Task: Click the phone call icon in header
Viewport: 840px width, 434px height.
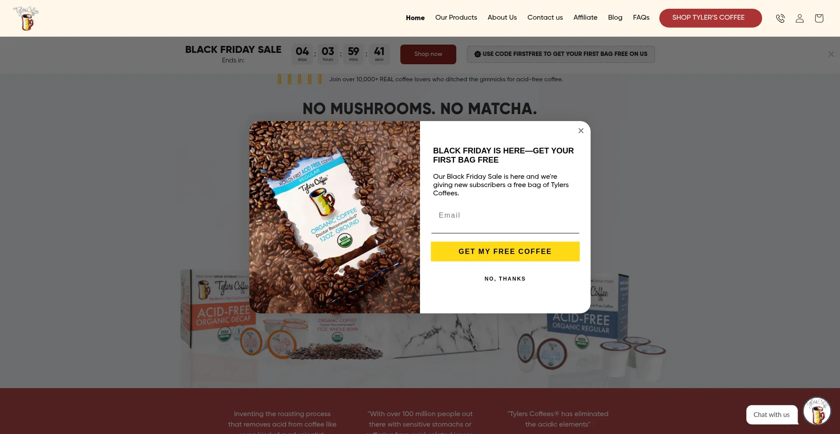Action: tap(780, 18)
